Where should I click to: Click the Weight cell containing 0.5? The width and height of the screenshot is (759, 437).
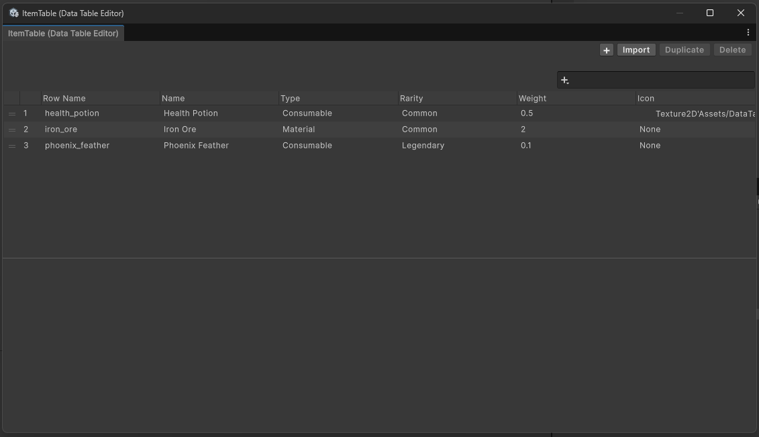coord(527,113)
